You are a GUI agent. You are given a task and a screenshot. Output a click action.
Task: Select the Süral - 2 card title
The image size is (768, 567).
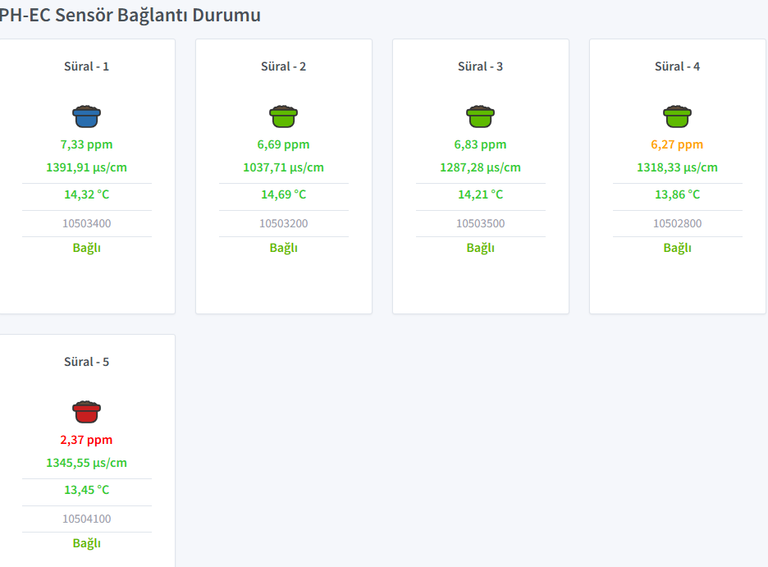(283, 66)
